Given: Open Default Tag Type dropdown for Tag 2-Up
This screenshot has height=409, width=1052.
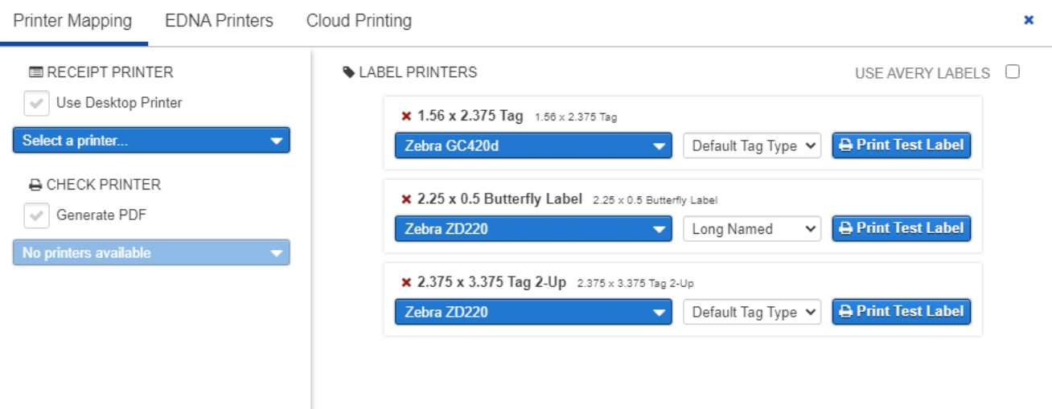Looking at the screenshot, I should 752,313.
